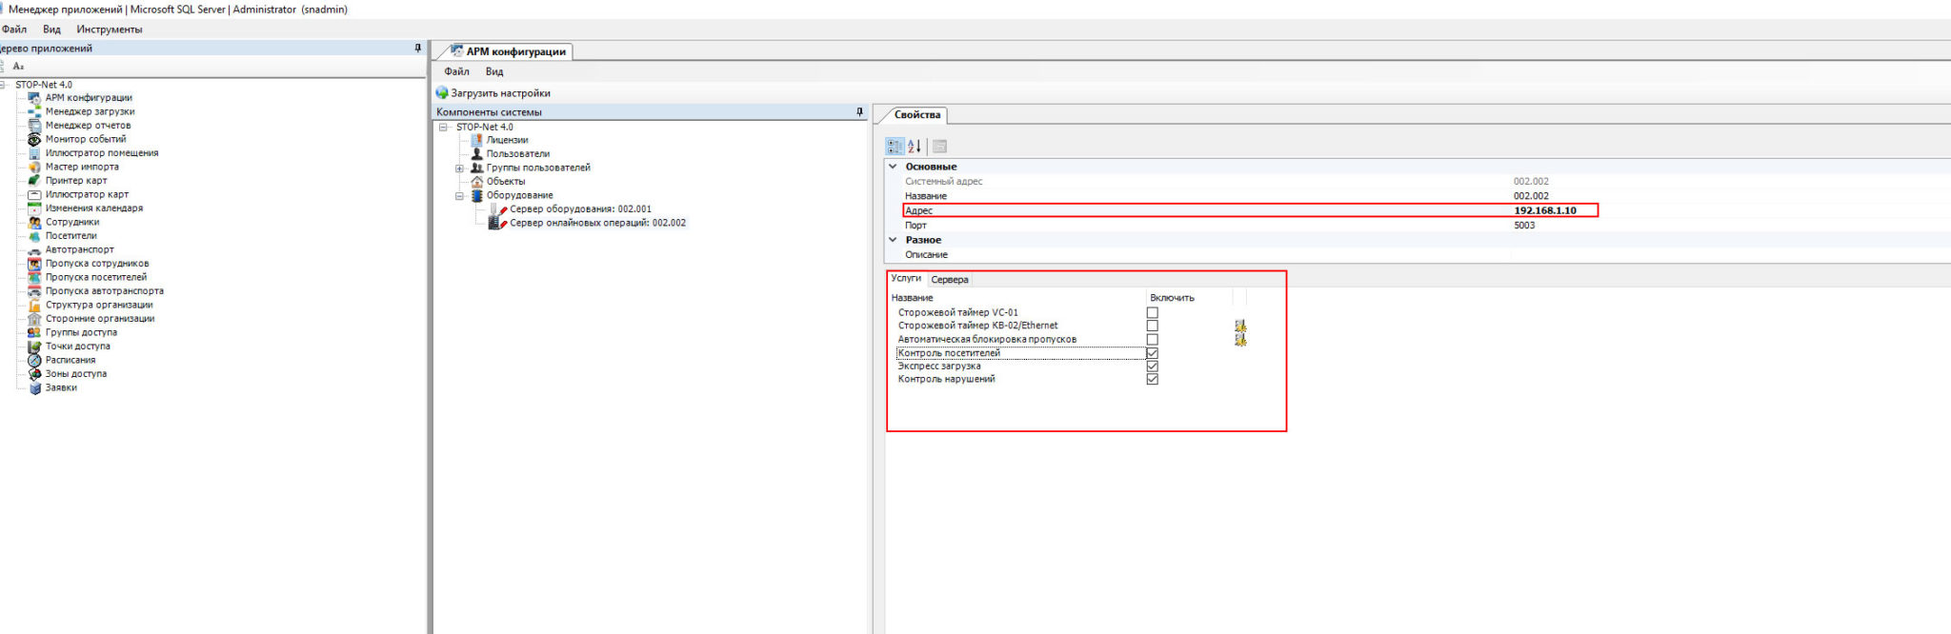Select Объекты in system components

click(506, 182)
